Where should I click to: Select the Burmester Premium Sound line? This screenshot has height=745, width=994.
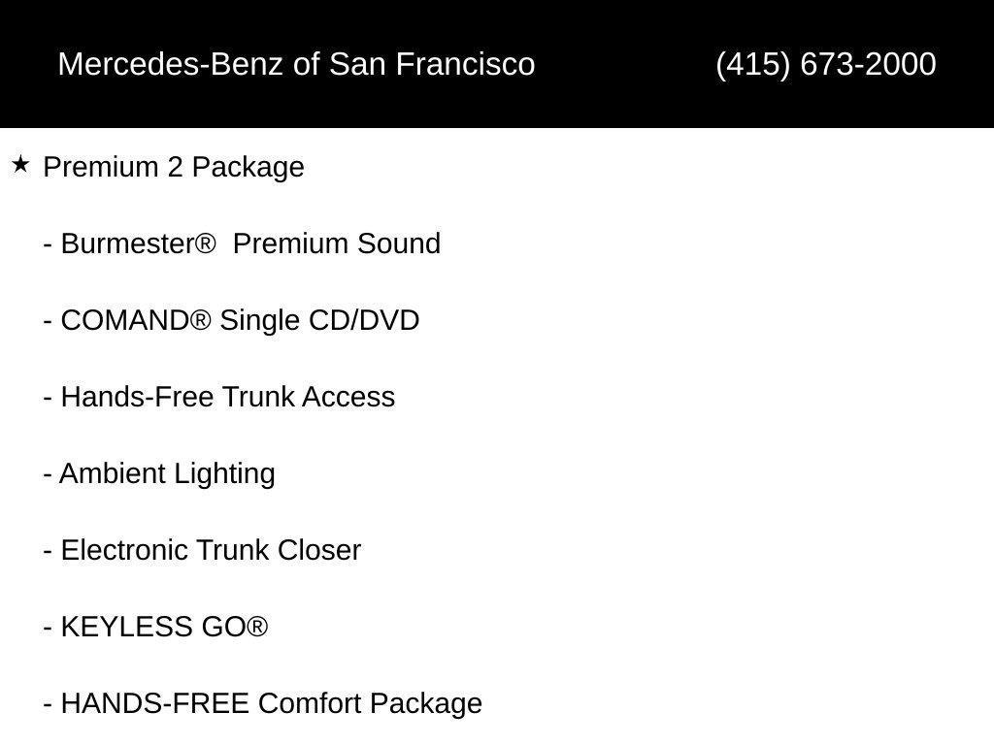(x=242, y=243)
